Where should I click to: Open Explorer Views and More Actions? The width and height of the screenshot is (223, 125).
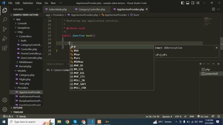pos(38,9)
